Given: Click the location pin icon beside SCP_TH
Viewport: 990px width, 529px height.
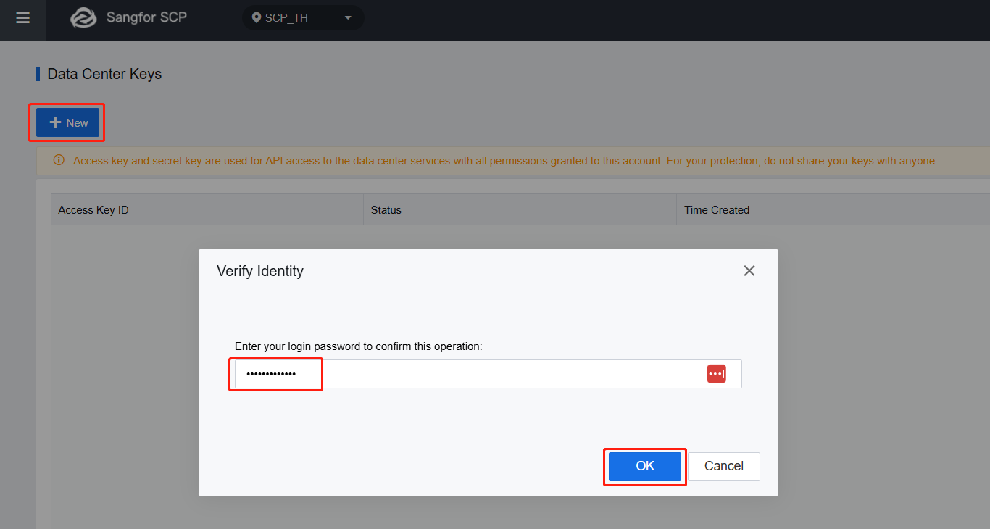Looking at the screenshot, I should [x=256, y=18].
